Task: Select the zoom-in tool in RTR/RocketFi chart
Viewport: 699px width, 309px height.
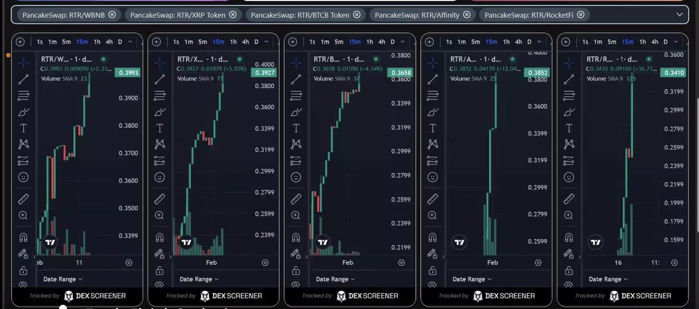Action: point(569,215)
